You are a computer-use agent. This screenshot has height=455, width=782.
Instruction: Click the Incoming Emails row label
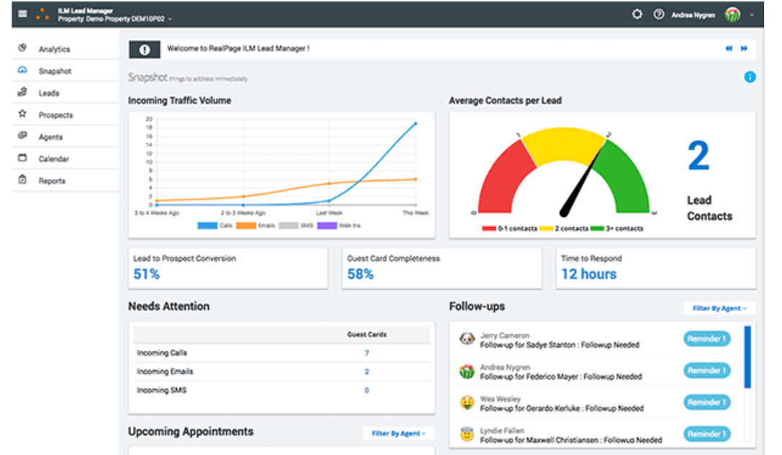tap(165, 371)
